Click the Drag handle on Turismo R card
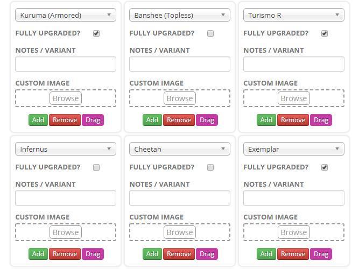359x269 pixels. (321, 120)
